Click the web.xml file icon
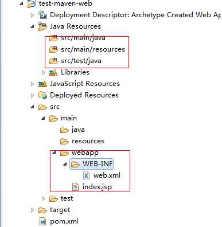222x227 pixels. 86,175
